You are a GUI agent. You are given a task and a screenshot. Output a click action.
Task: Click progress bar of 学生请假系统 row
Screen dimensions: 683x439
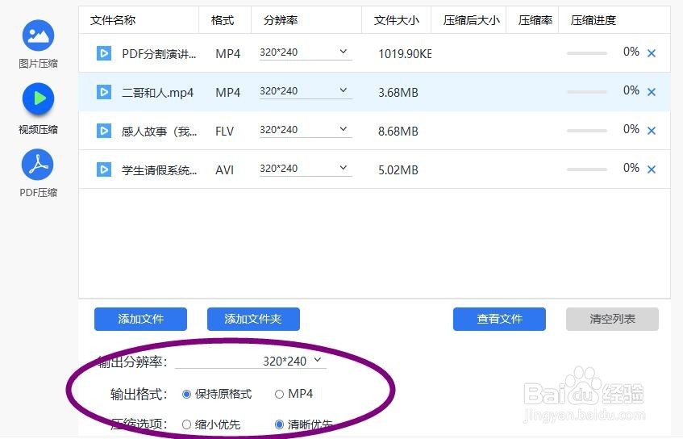(587, 169)
